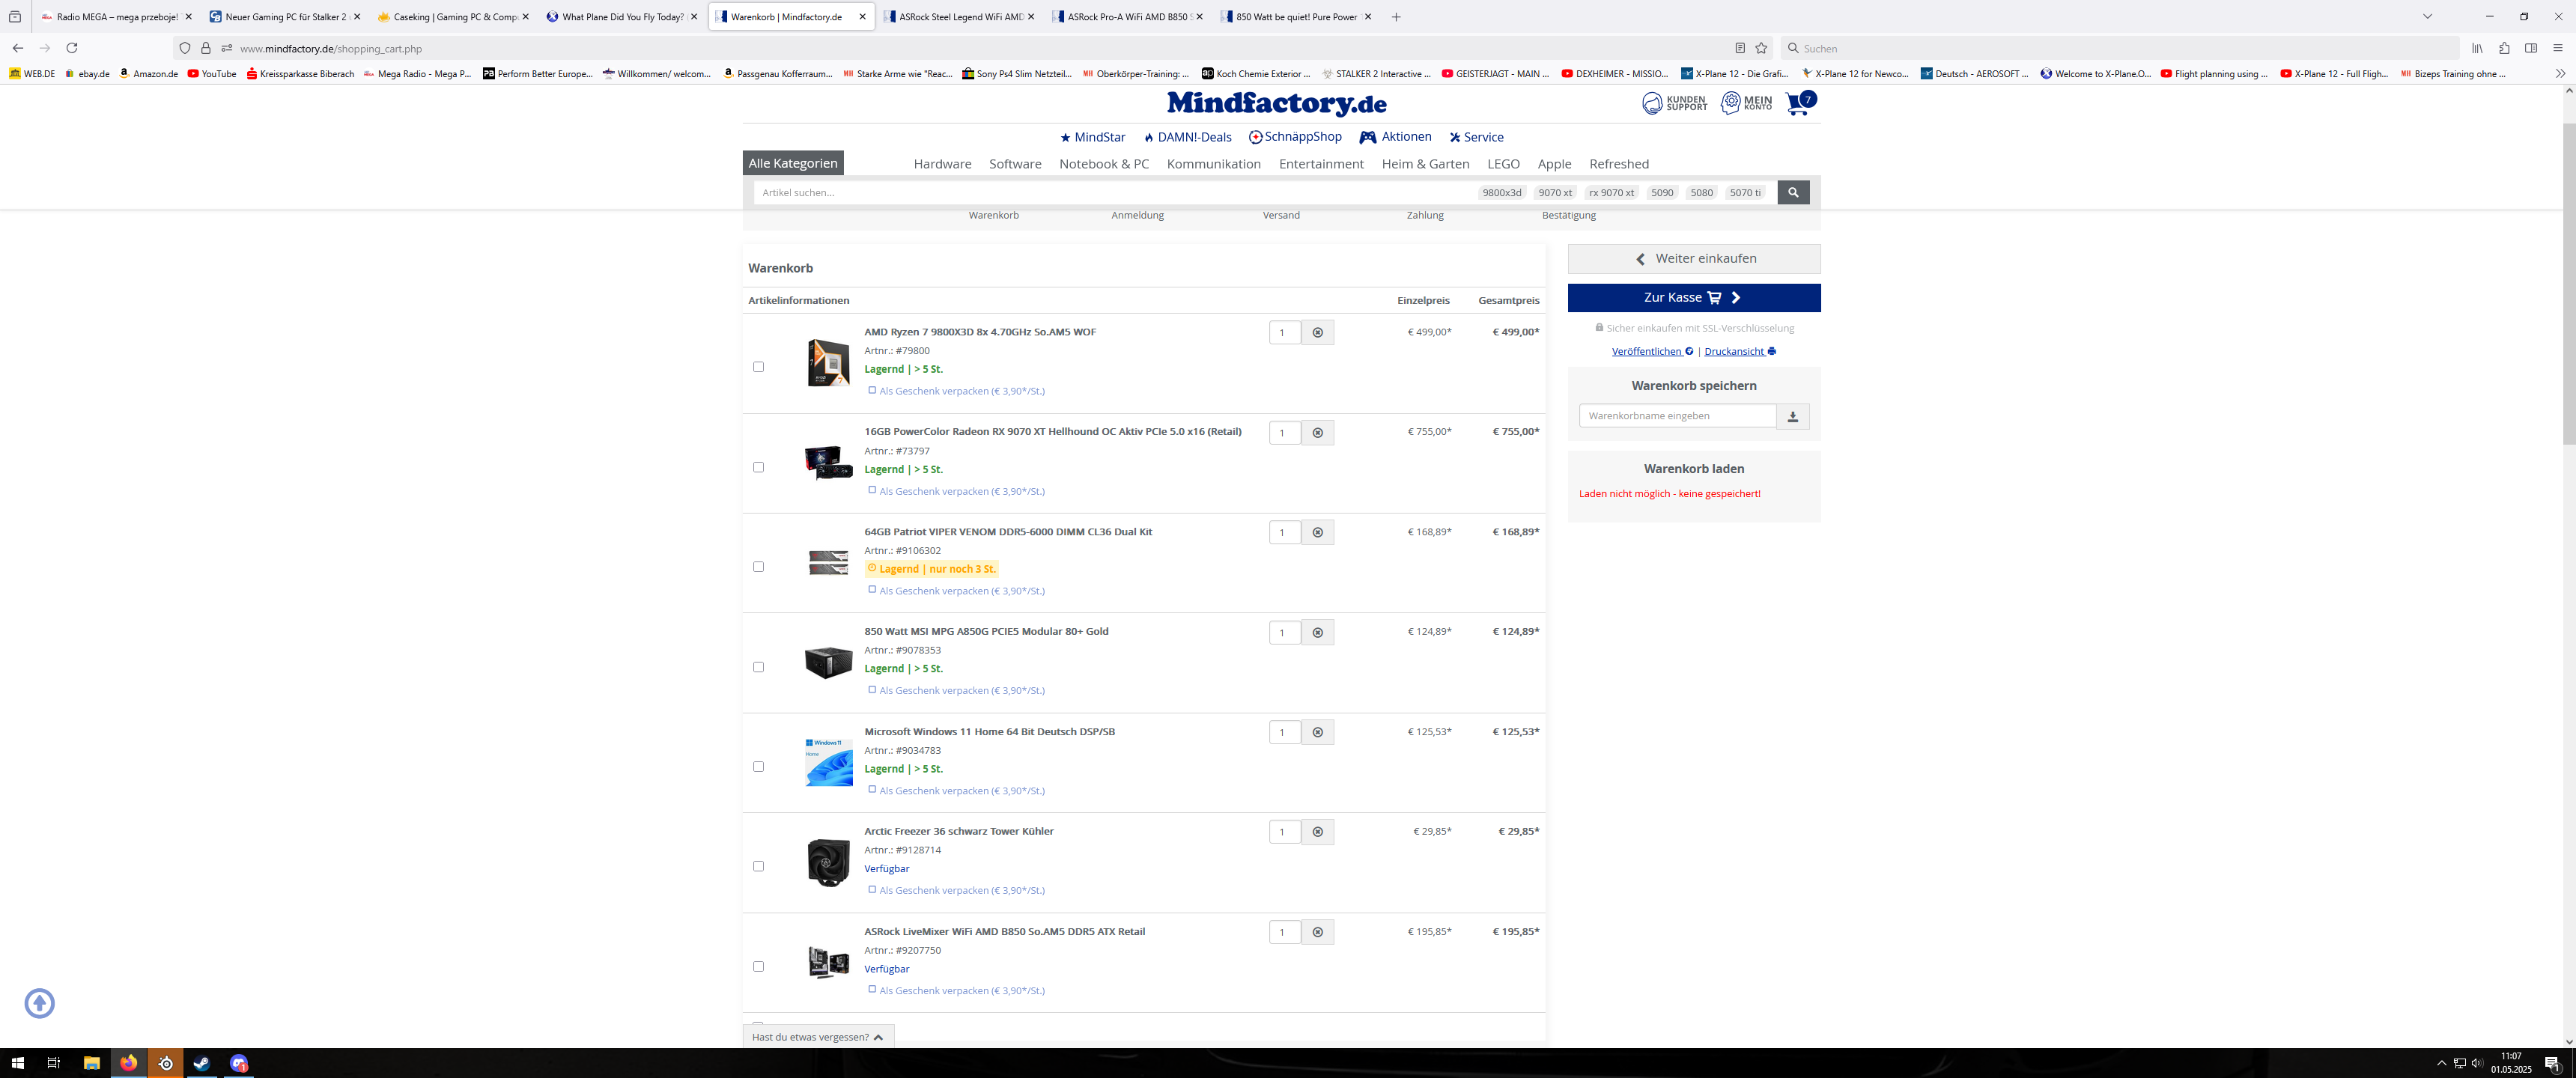Tick checkbox beside Windows 11 Home item
This screenshot has height=1078, width=2576.
coord(758,767)
